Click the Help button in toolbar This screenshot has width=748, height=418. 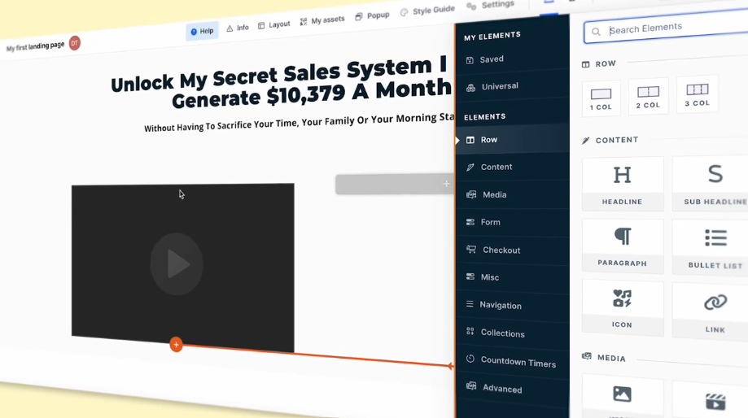click(201, 31)
